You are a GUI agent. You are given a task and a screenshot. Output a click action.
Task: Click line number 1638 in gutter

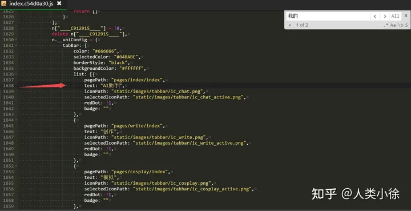point(9,86)
